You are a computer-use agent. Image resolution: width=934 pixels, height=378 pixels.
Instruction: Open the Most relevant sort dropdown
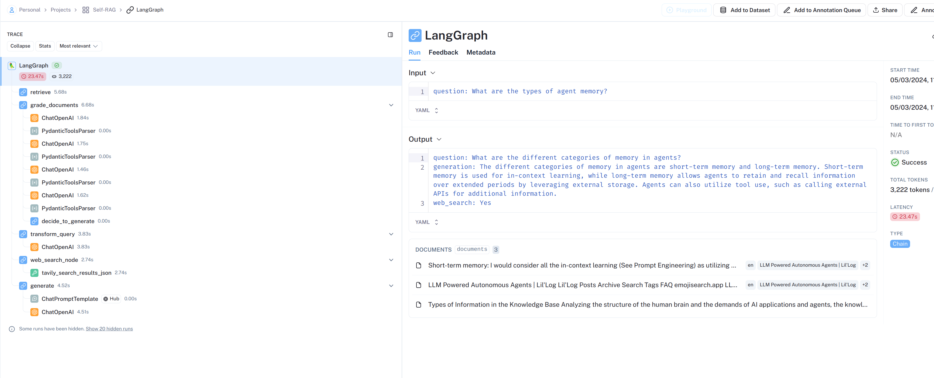pos(79,46)
